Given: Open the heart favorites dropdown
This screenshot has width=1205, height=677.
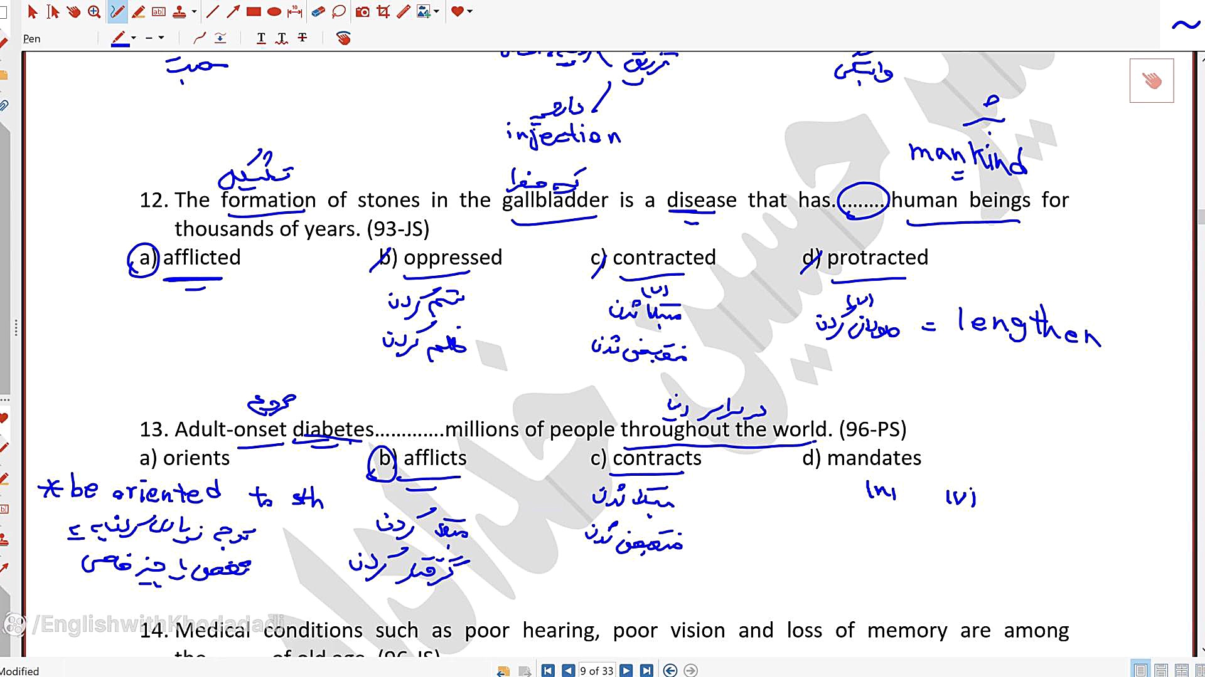Looking at the screenshot, I should [x=469, y=11].
